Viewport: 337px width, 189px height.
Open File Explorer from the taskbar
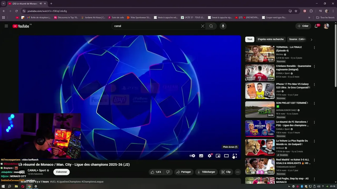click(16, 186)
